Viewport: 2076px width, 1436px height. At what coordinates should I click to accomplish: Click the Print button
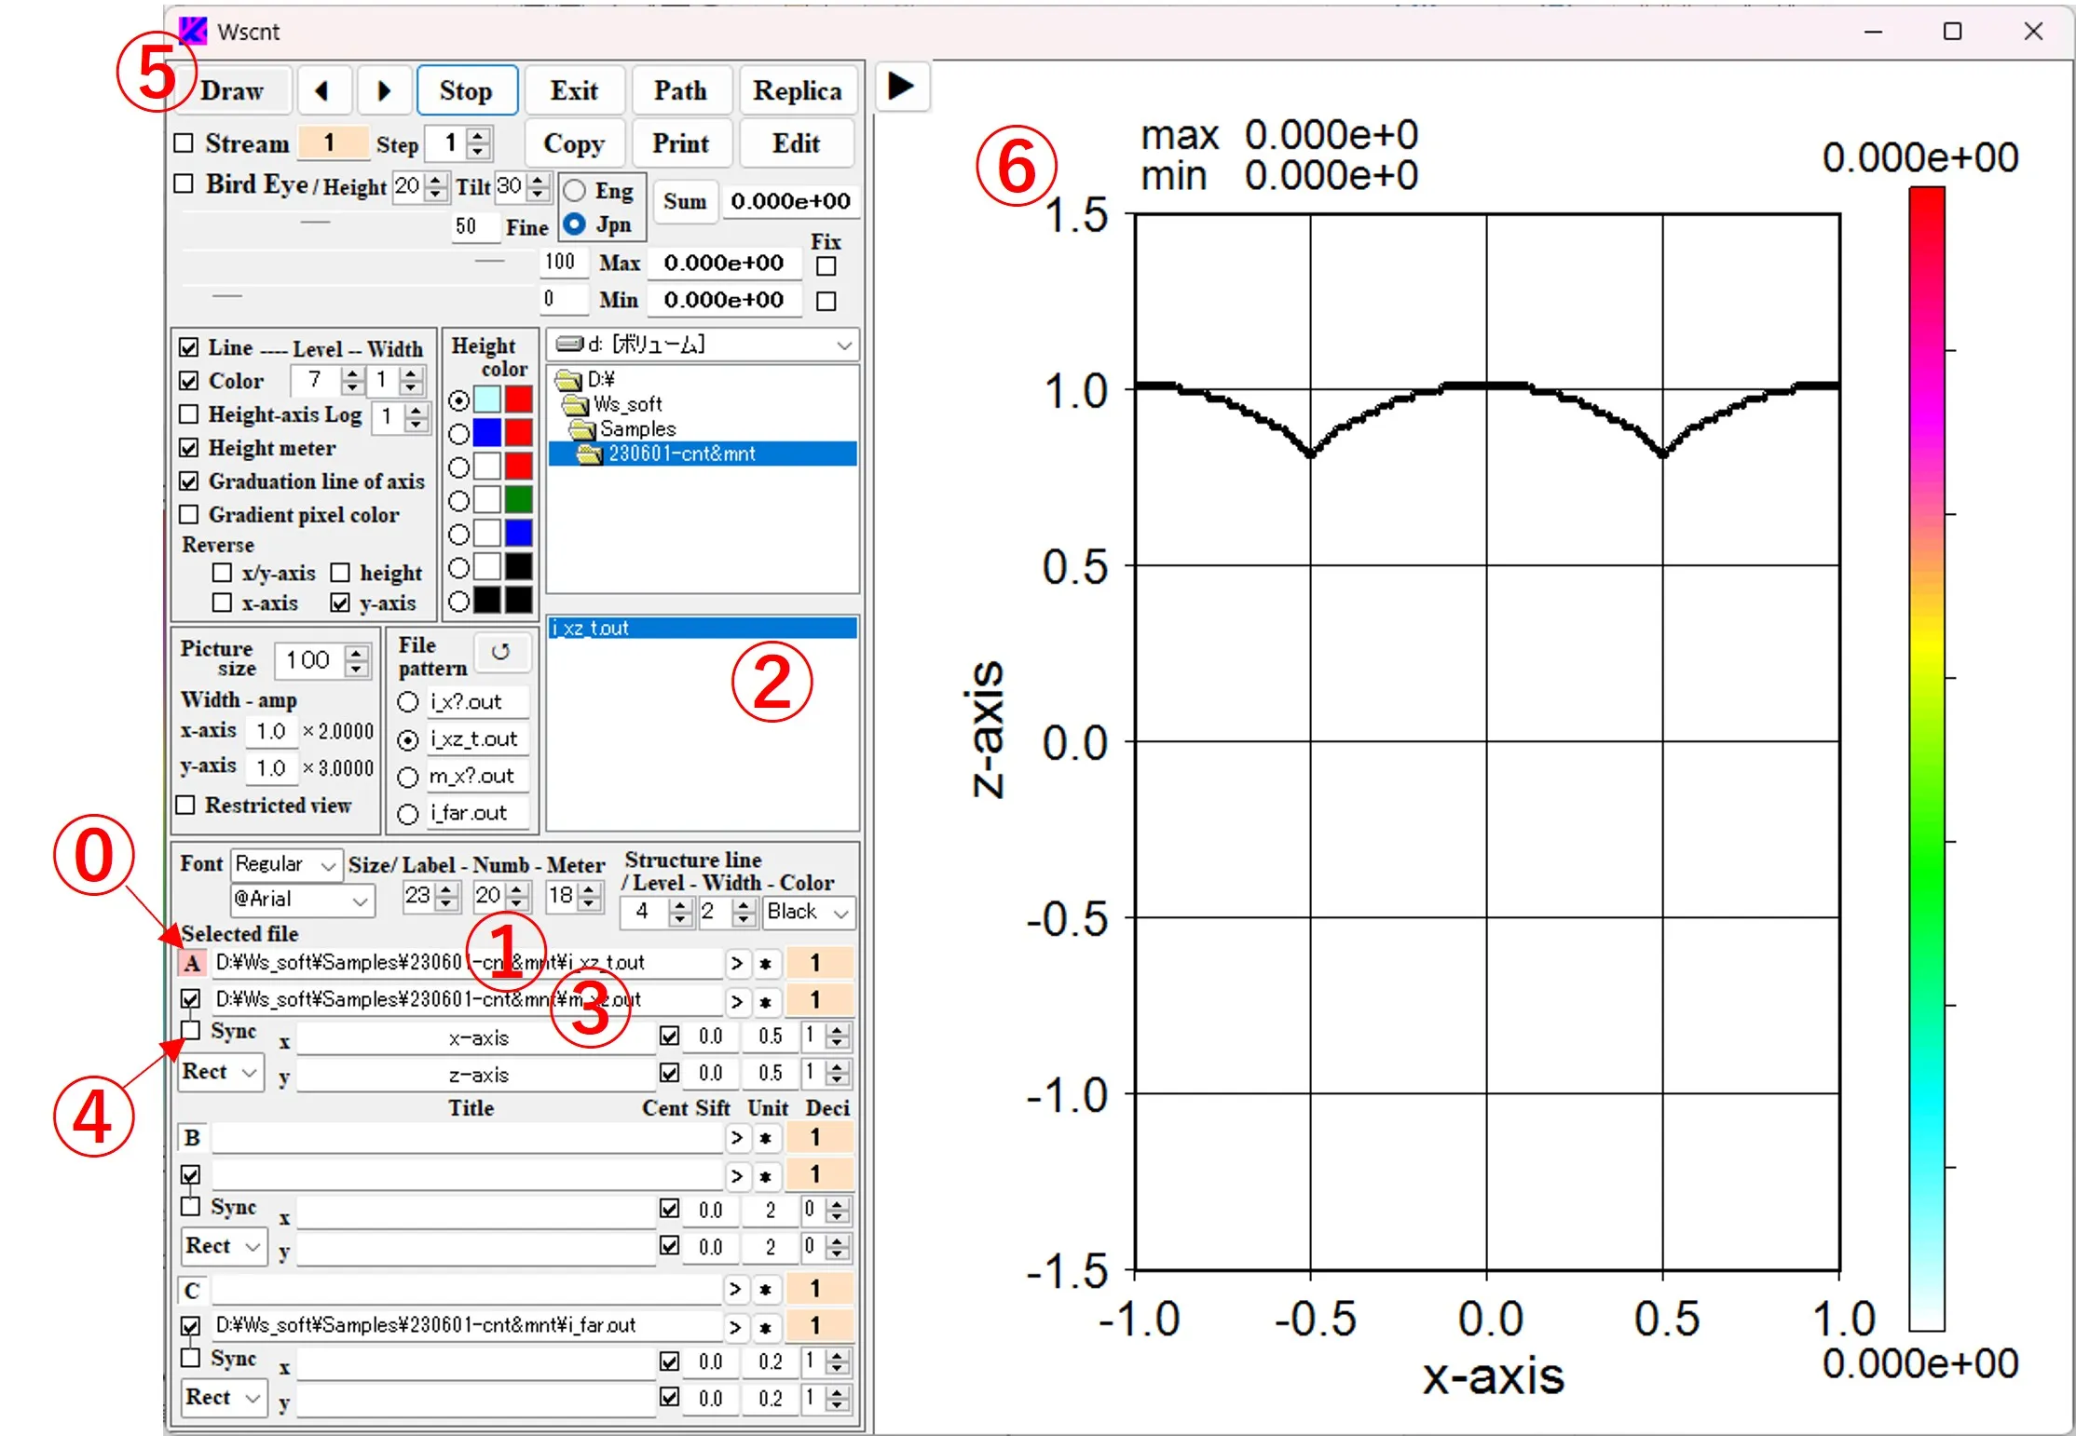coord(681,143)
